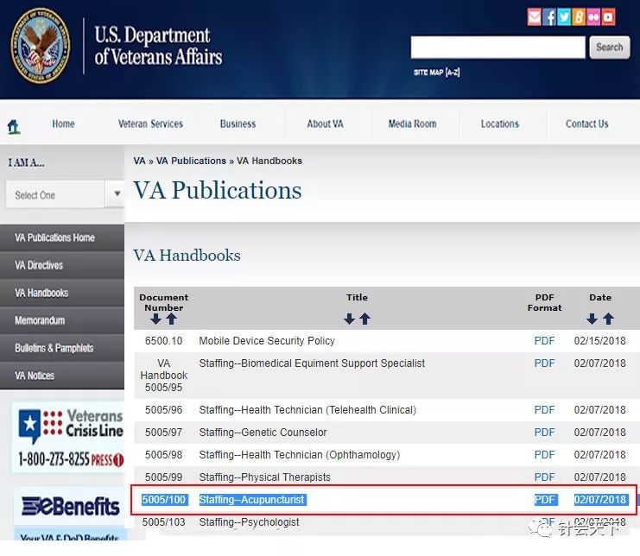Select Staffing--Acupuncturist title text
The height and width of the screenshot is (556, 640).
click(253, 499)
